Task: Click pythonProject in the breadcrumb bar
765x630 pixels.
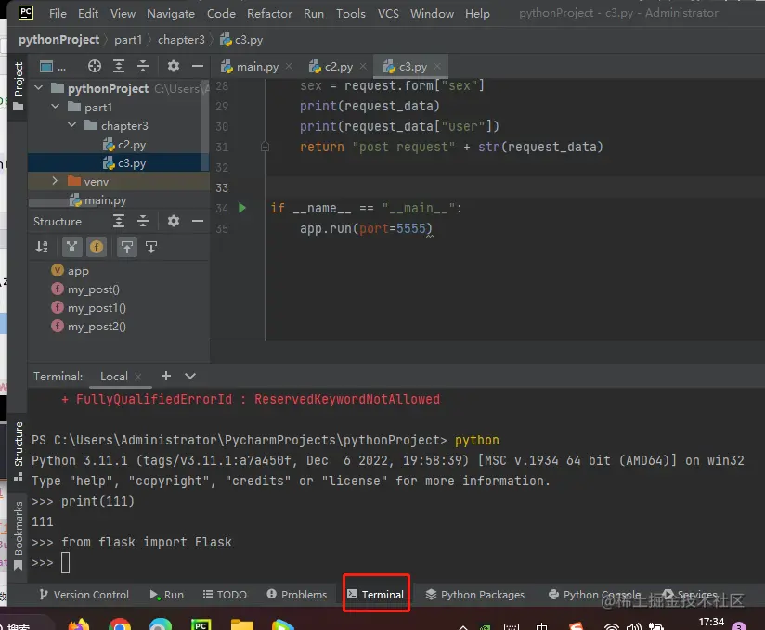Action: (x=59, y=40)
